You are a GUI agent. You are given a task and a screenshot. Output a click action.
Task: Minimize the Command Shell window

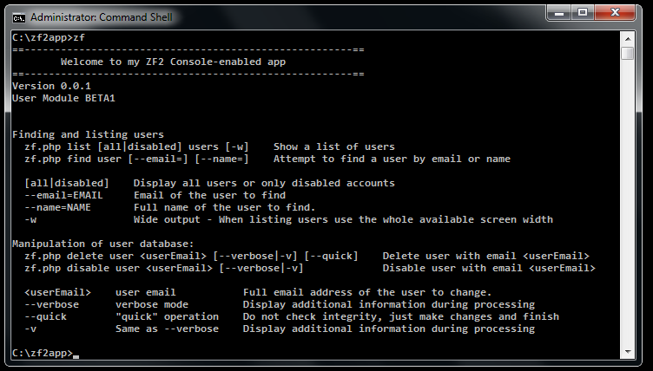559,13
